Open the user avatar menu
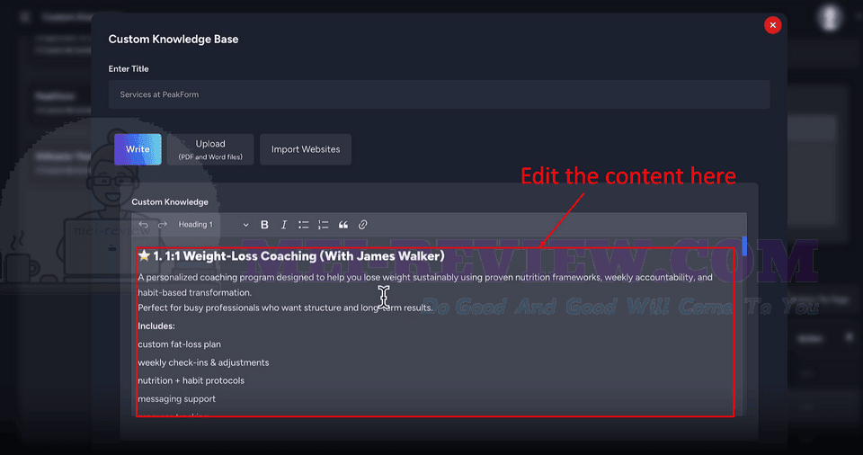This screenshot has height=455, width=863. pos(830,18)
